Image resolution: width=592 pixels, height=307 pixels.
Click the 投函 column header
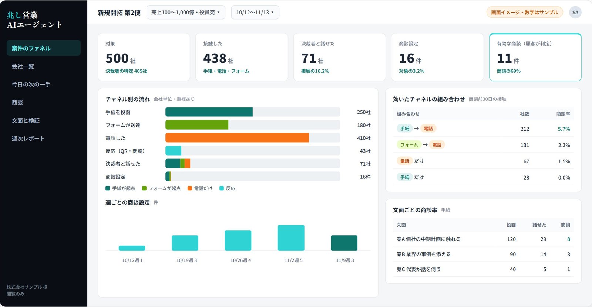511,225
